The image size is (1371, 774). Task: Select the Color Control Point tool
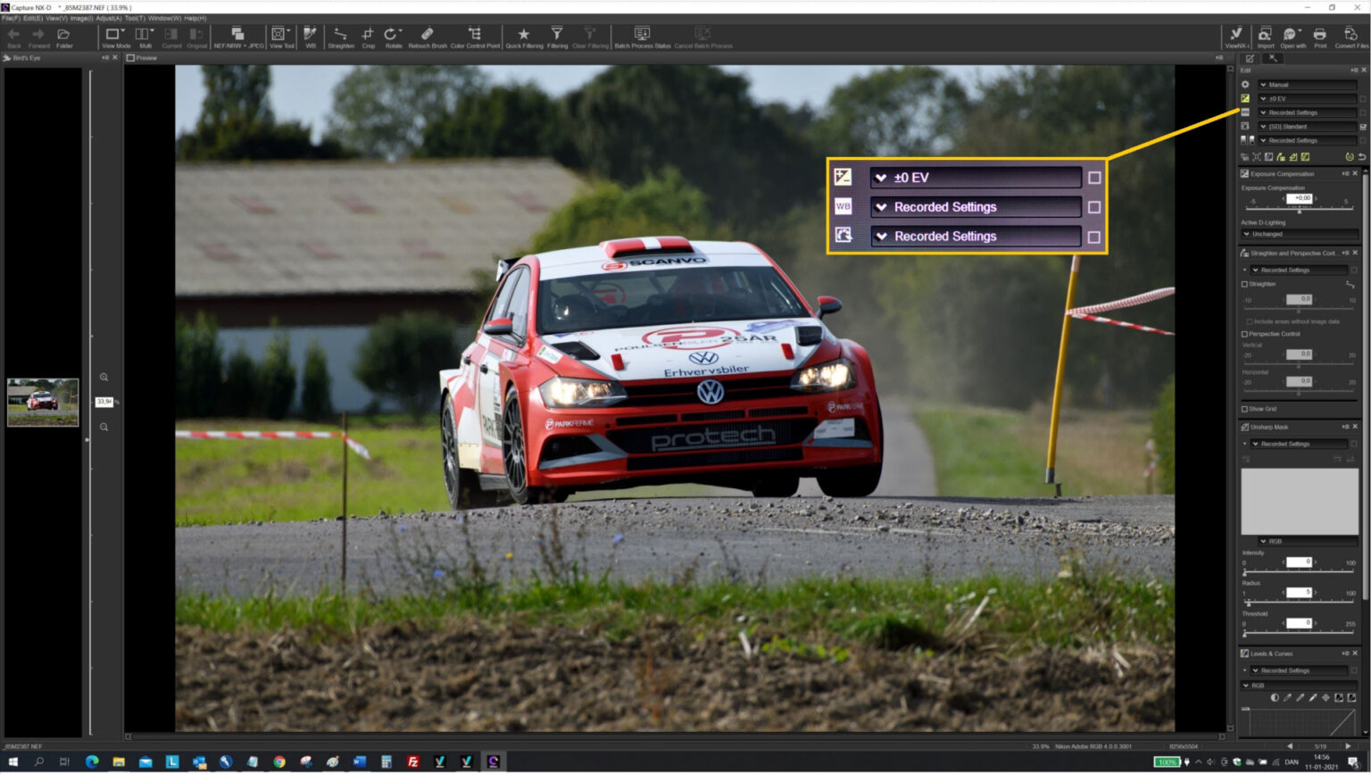[x=474, y=36]
